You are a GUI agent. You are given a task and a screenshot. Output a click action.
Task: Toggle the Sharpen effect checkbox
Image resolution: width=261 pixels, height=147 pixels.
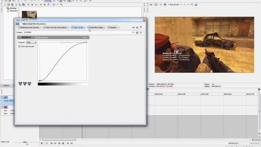[x=109, y=27]
